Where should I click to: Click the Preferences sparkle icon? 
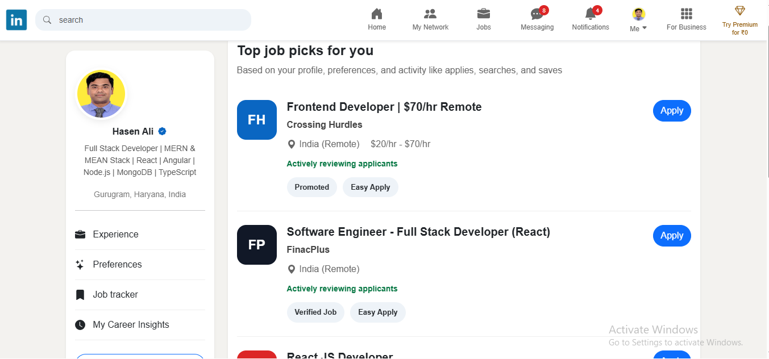click(80, 264)
